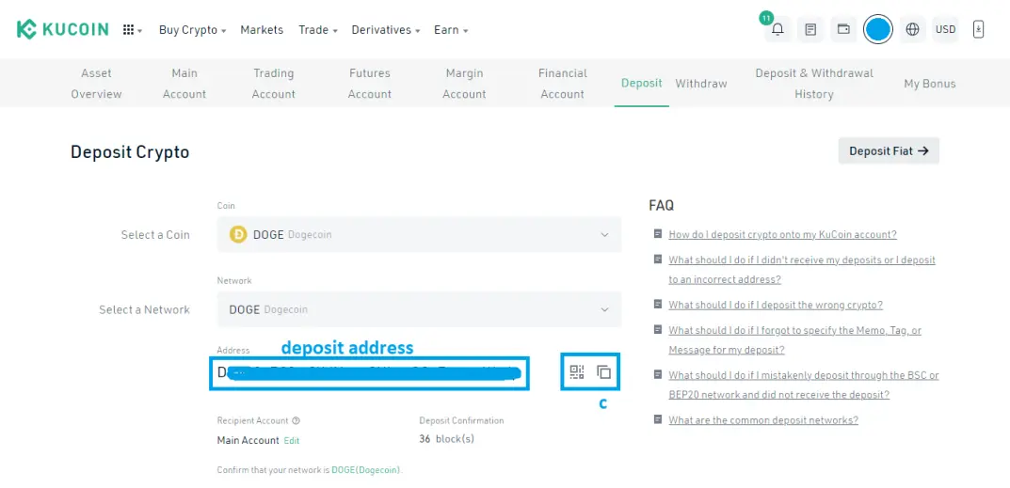Click the Deposit Crypto heading
Screen dimensions: 1010x488
tap(130, 152)
